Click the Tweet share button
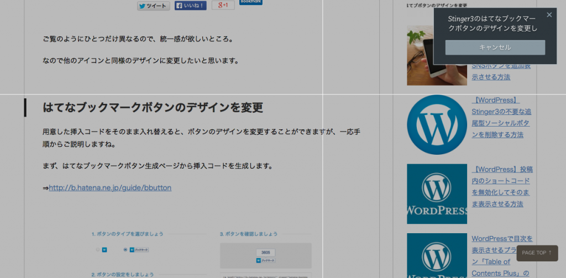Viewport: 566px width, 278px height. click(x=154, y=6)
